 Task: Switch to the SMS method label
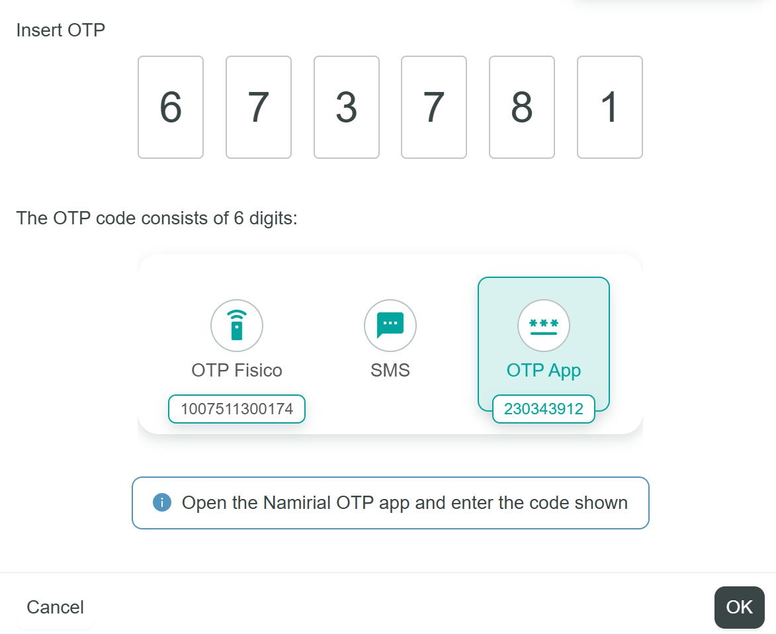(390, 370)
